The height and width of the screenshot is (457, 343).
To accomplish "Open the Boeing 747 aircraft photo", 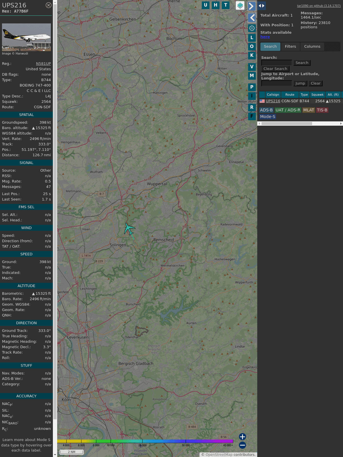I will point(26,37).
